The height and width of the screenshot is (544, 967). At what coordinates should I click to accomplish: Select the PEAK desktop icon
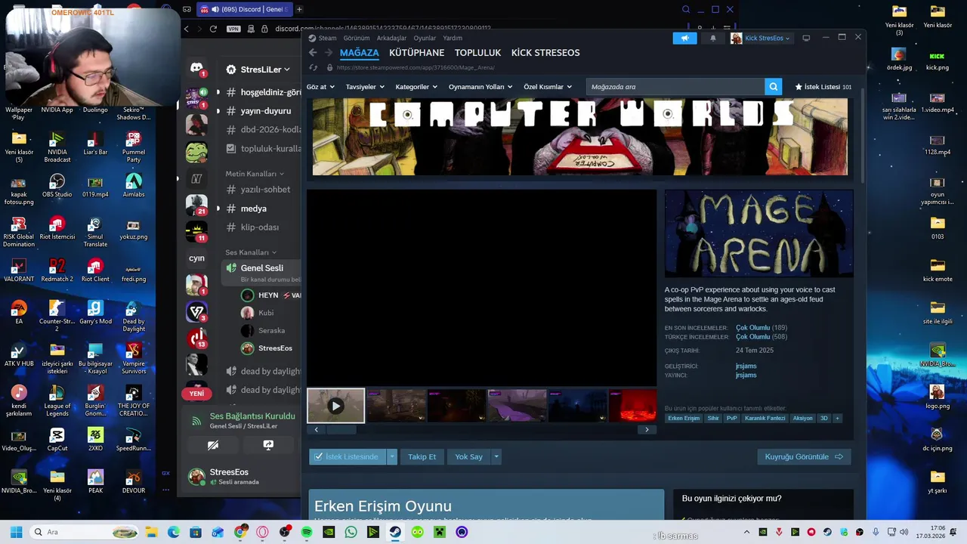95,481
